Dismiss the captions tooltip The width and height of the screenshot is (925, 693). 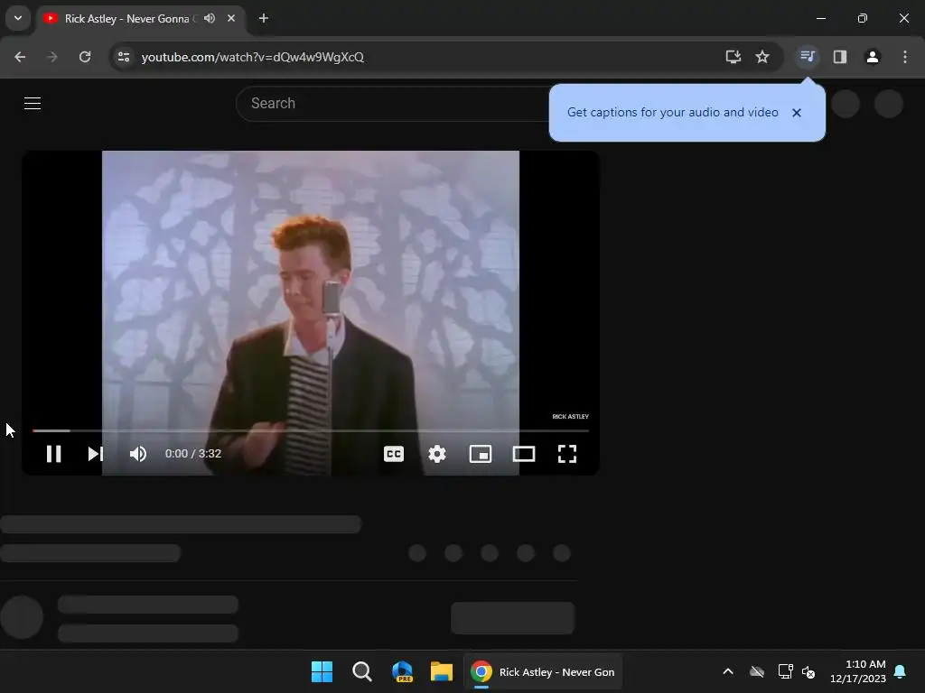[x=797, y=113]
